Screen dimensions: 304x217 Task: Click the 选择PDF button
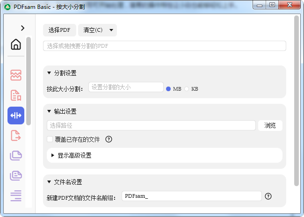[x=59, y=30]
